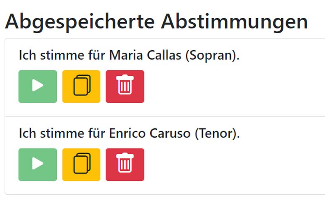Copy the Enrico Caruso (Tenor) vote
The image size is (325, 200).
click(x=81, y=164)
